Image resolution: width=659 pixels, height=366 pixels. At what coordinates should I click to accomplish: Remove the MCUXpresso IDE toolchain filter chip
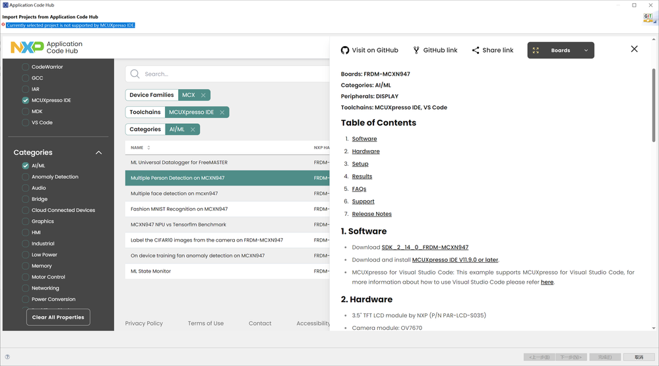222,113
